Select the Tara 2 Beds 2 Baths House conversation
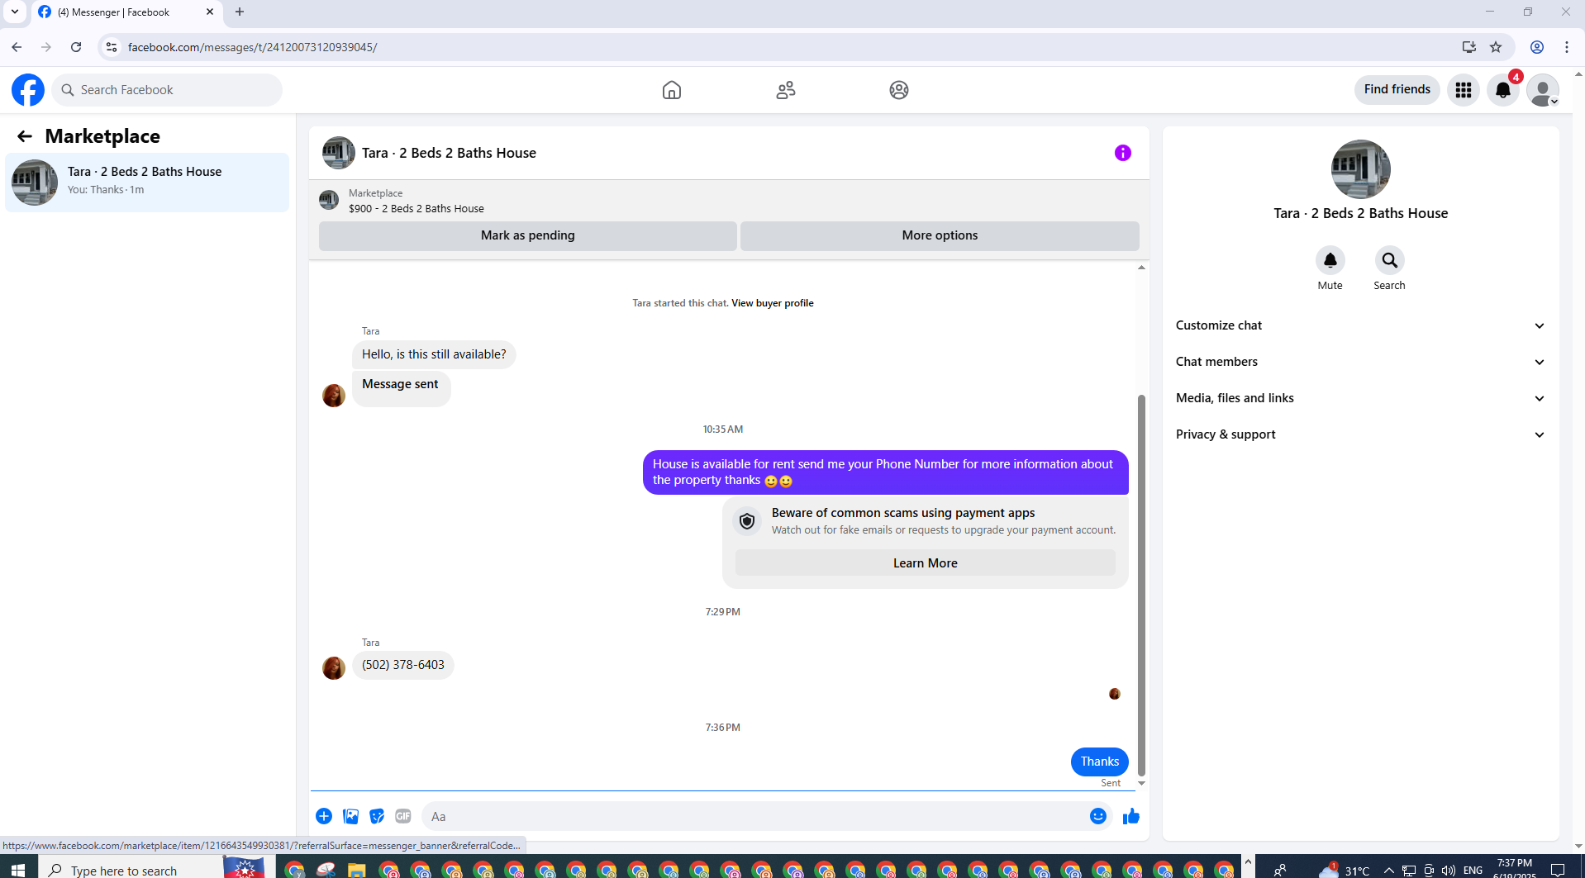 [x=147, y=183]
